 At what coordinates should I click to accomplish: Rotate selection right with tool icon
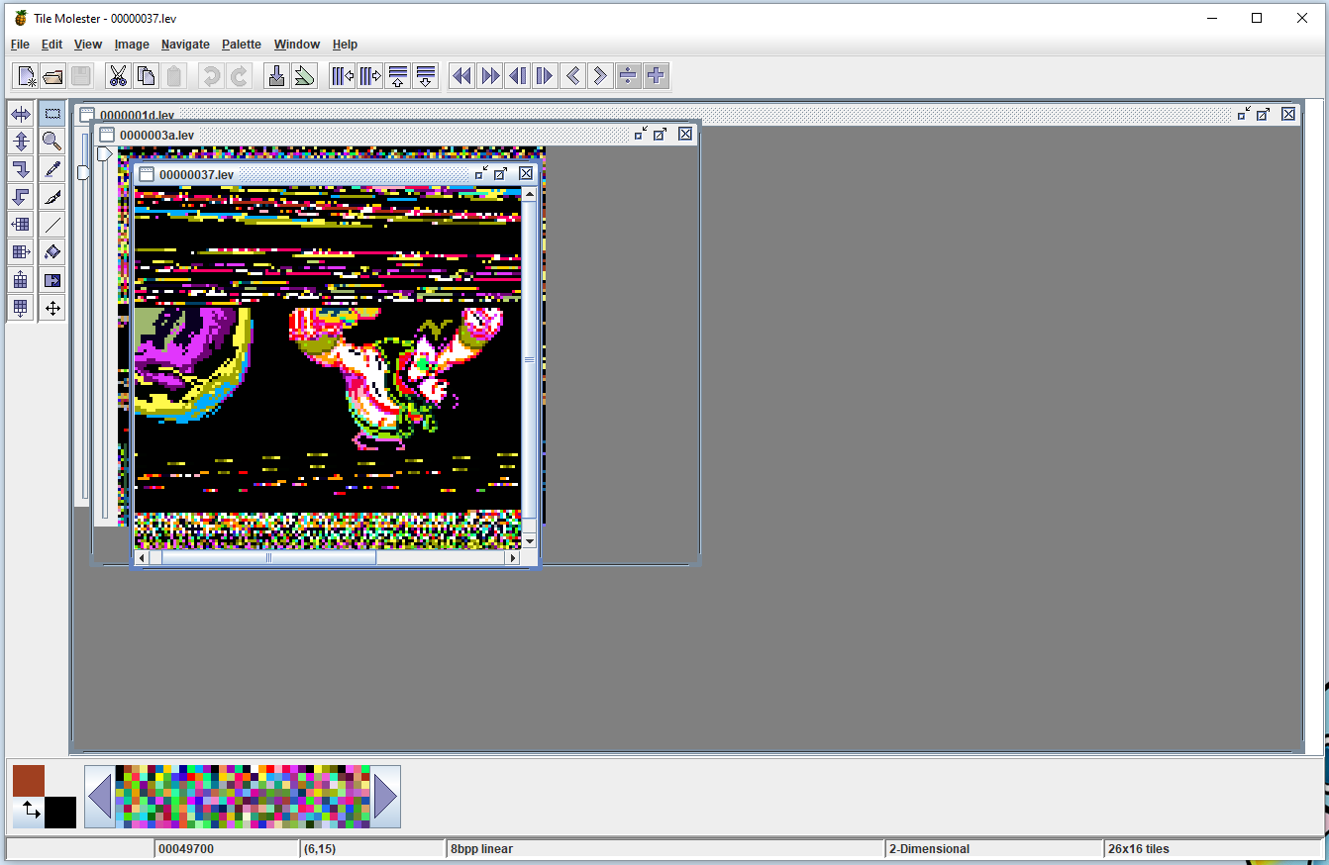coord(21,169)
